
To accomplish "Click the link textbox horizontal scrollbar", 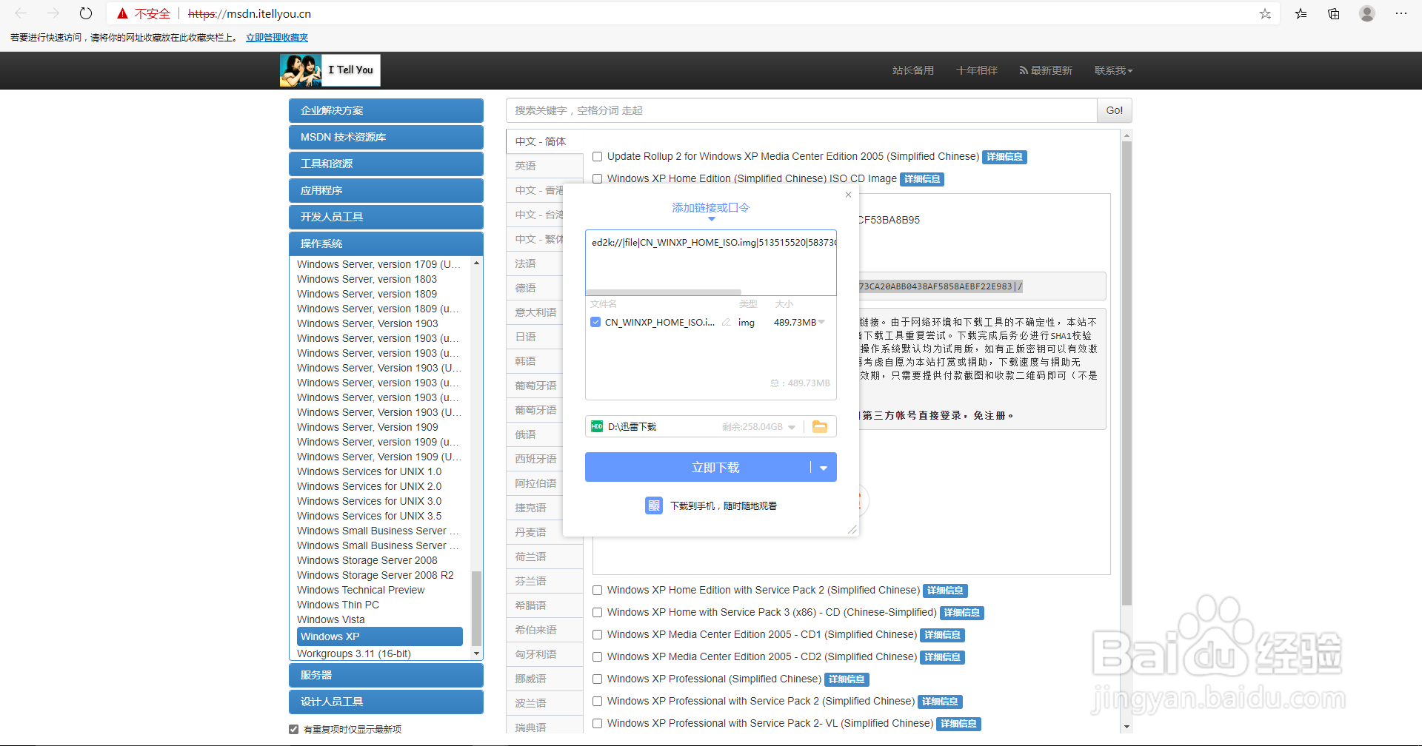I will coord(664,292).
